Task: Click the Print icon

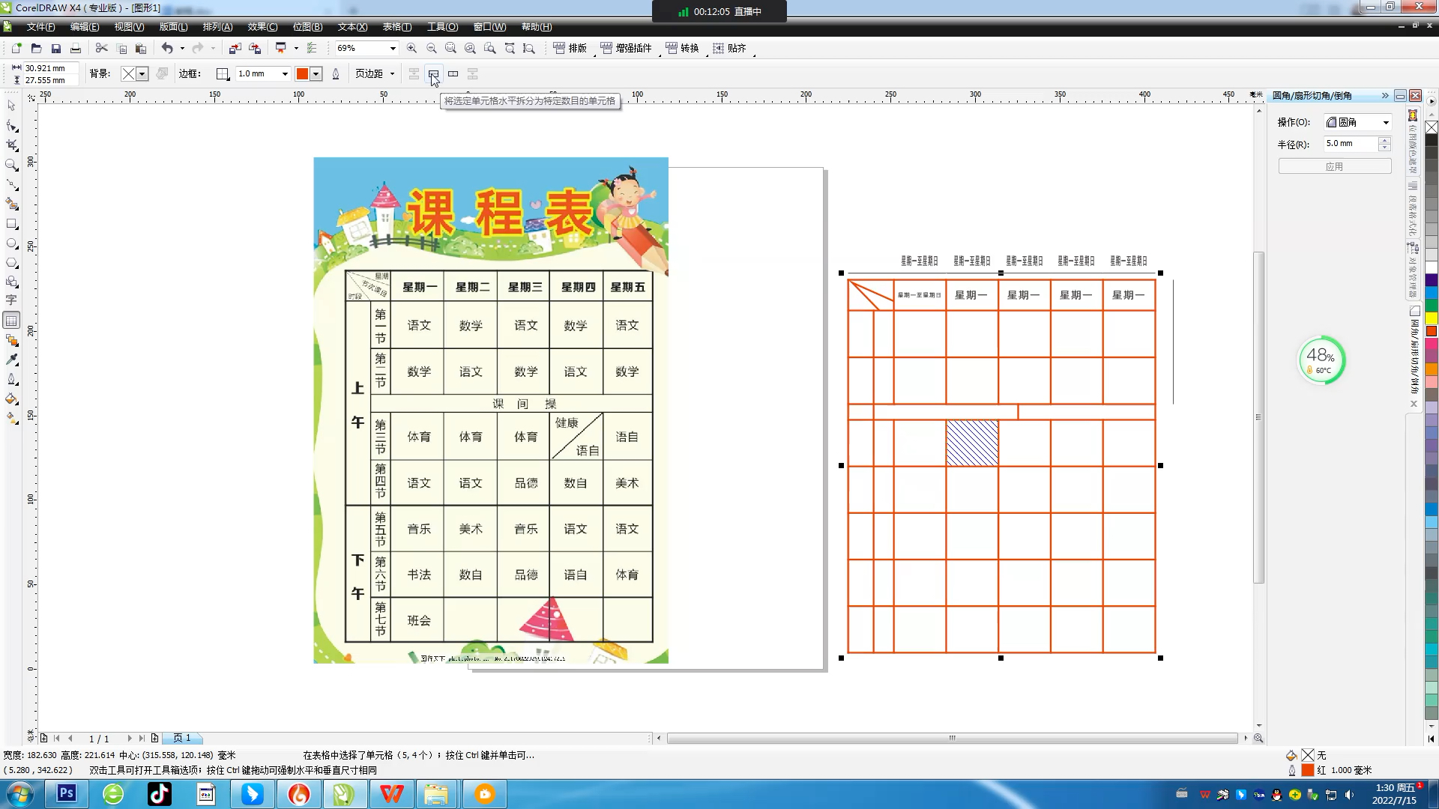Action: 75,48
